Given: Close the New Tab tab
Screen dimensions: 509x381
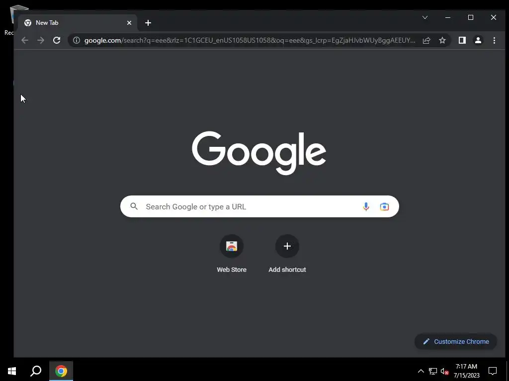Looking at the screenshot, I should (129, 23).
